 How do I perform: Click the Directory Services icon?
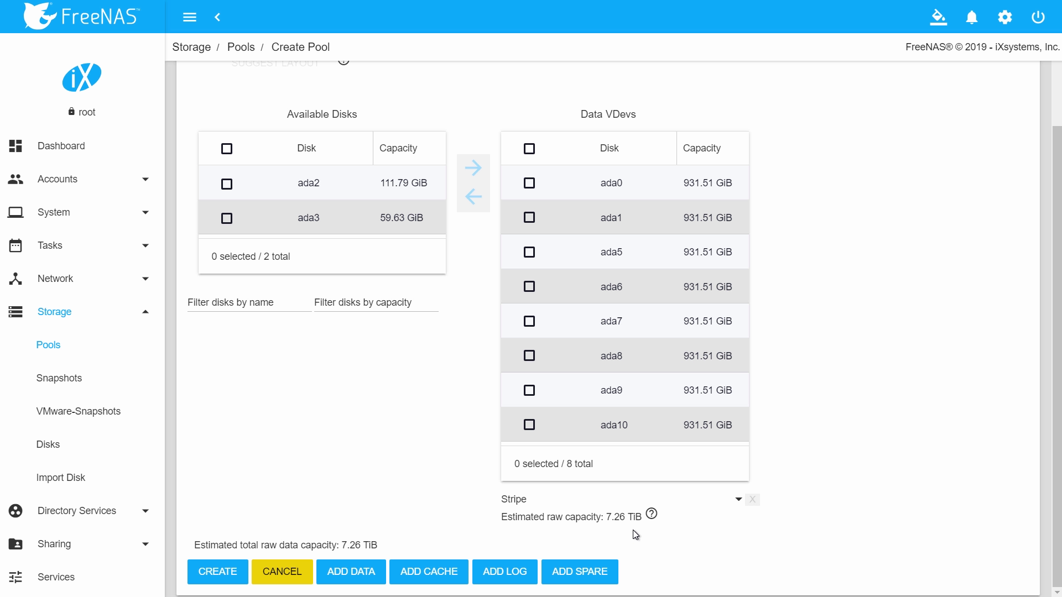[x=15, y=511]
